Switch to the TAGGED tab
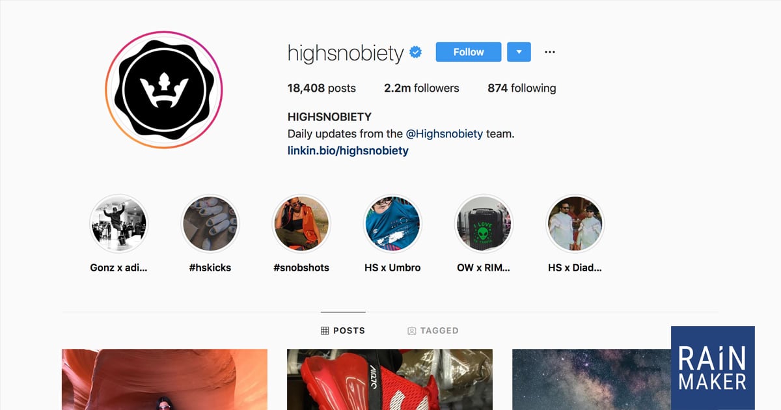Screen dimensions: 781x410 [x=433, y=331]
